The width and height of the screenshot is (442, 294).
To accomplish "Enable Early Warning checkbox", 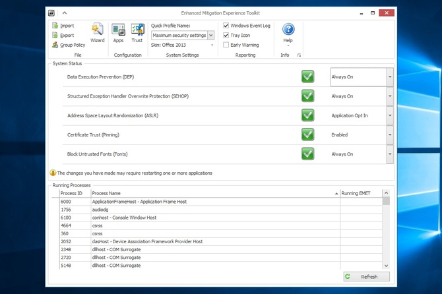I will 226,45.
